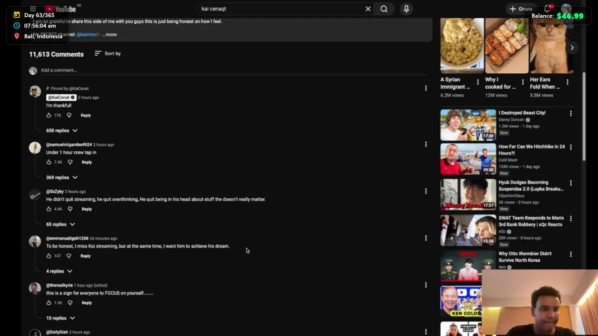Open @DailySiah profile link
598x336 pixels.
click(57, 332)
